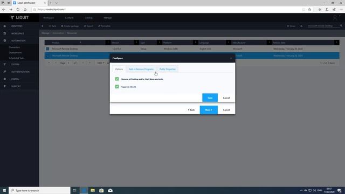Open the notification center icon

pyautogui.click(x=339, y=190)
